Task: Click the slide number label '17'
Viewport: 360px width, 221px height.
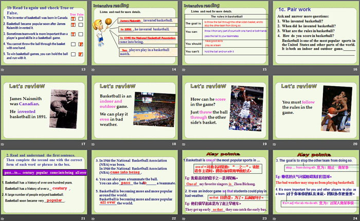Action: [x=83, y=144]
